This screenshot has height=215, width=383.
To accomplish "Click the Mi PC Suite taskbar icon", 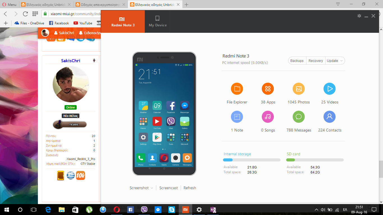I will (185, 209).
